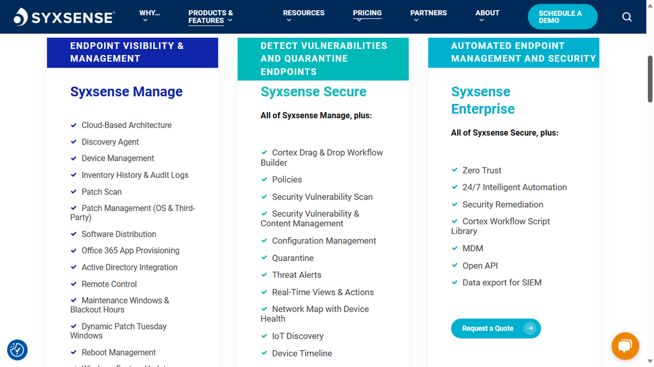Click the checkmark beside Patch Scan
654x367 pixels.
[x=74, y=191]
